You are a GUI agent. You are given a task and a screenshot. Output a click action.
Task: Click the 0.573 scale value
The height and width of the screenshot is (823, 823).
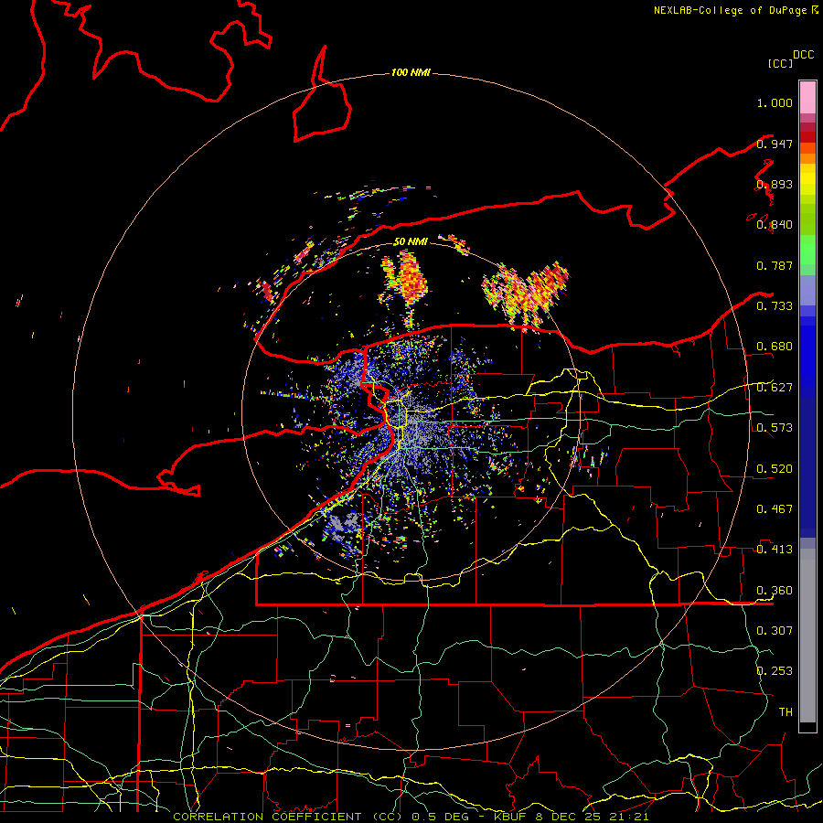click(775, 428)
